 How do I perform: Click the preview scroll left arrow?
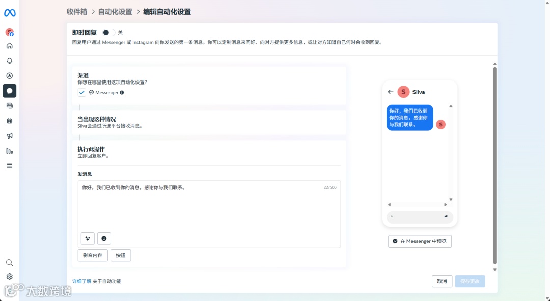[389, 205]
